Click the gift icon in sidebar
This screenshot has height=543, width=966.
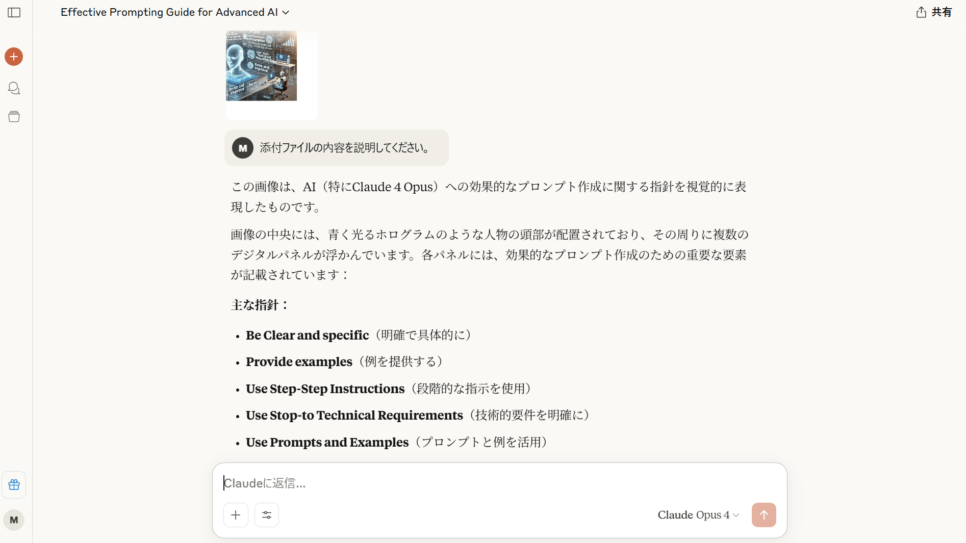14,485
